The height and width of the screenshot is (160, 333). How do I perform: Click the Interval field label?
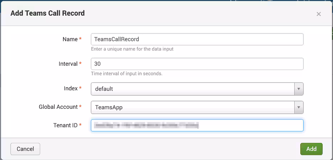pos(68,64)
